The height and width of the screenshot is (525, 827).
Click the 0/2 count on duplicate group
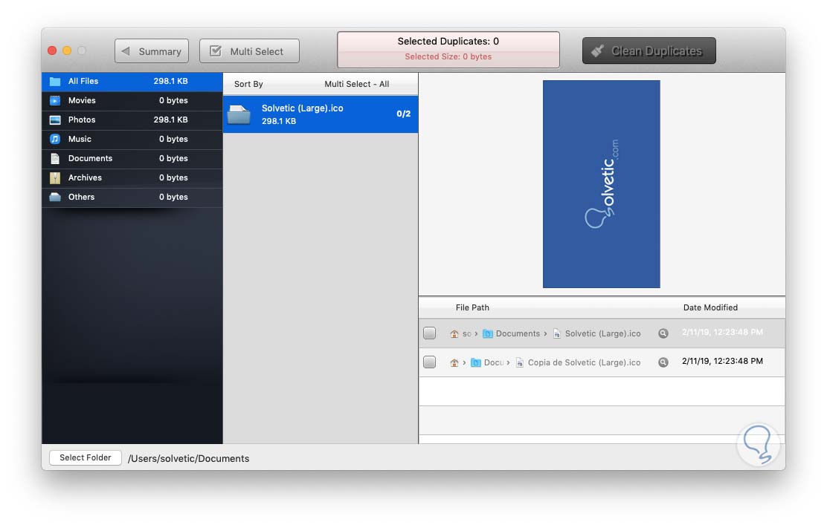click(x=404, y=114)
